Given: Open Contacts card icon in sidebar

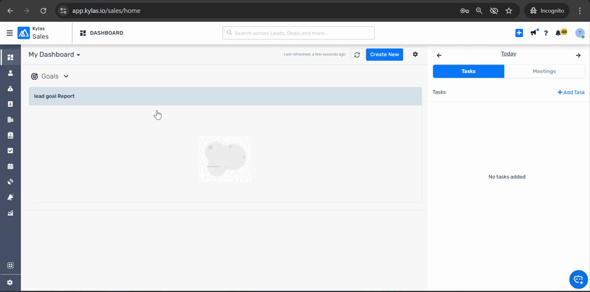Looking at the screenshot, I should tap(10, 104).
